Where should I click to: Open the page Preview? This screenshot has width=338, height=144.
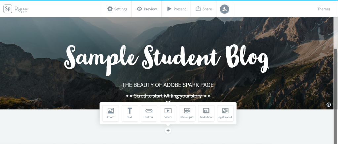pos(147,9)
